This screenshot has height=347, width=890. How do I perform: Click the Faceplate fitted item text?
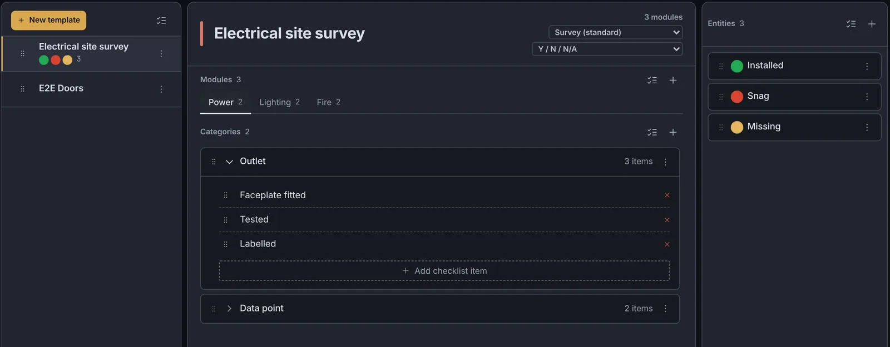point(273,195)
